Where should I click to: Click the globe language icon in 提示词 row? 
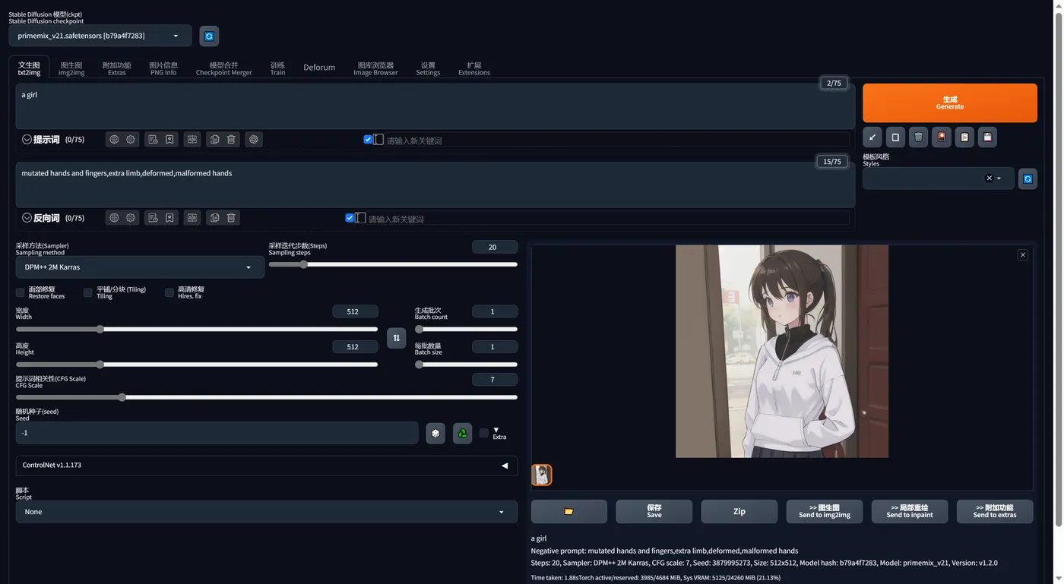click(114, 140)
